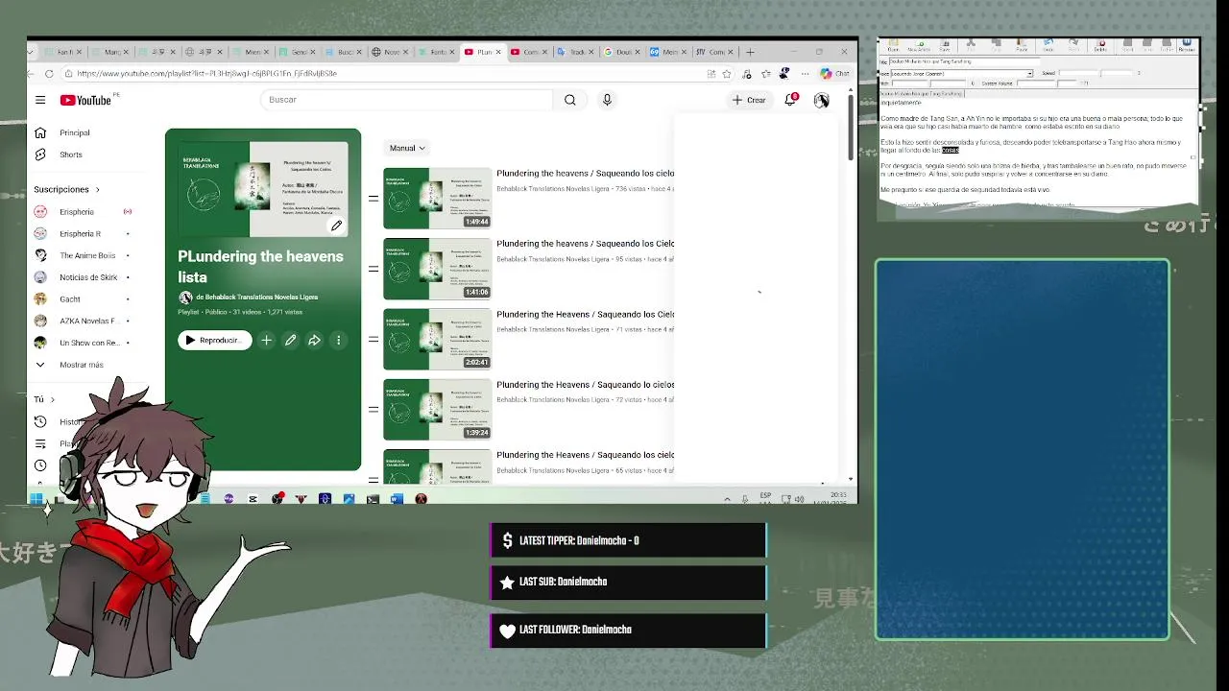The width and height of the screenshot is (1229, 691).
Task: Adjust System Volume slider in speech window
Action: click(x=1047, y=83)
